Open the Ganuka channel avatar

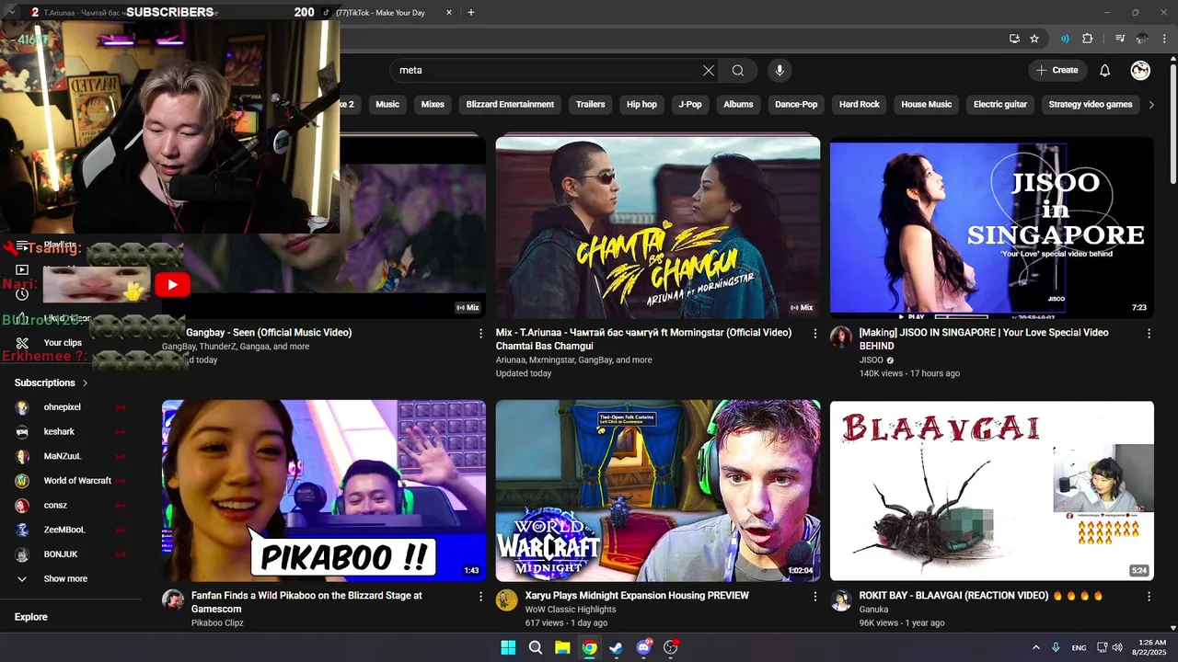click(x=841, y=600)
